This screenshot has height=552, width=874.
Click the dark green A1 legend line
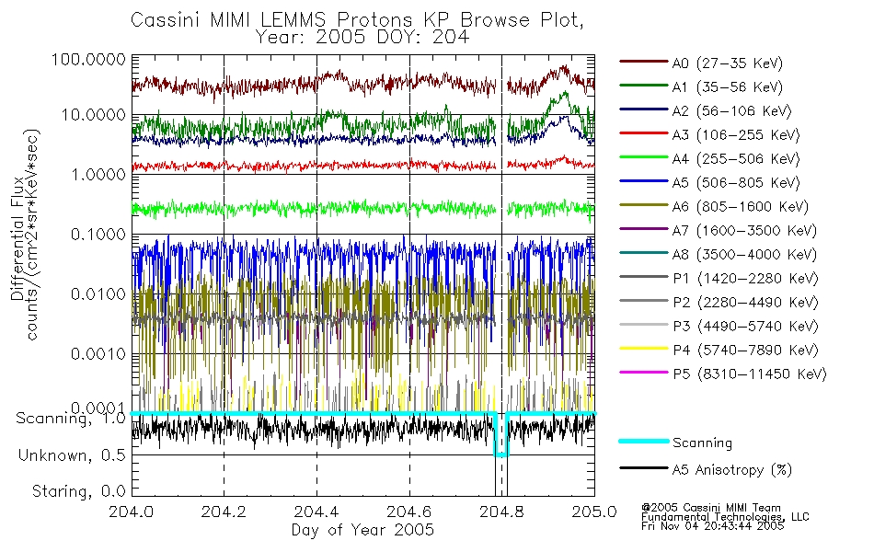click(x=643, y=86)
